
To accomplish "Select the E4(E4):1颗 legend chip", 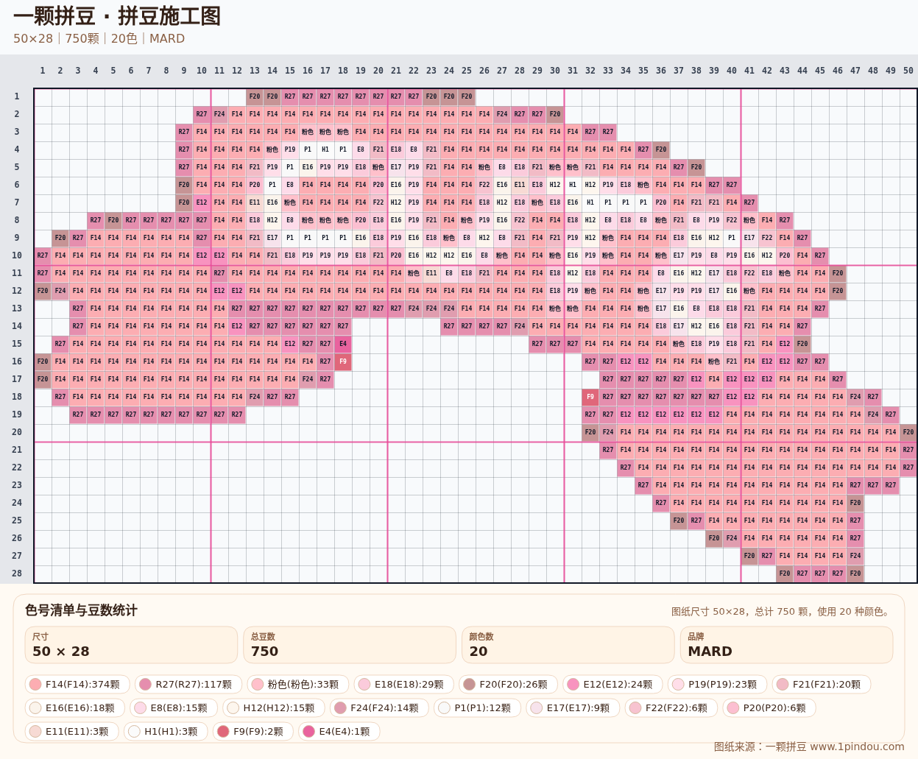I will point(339,732).
